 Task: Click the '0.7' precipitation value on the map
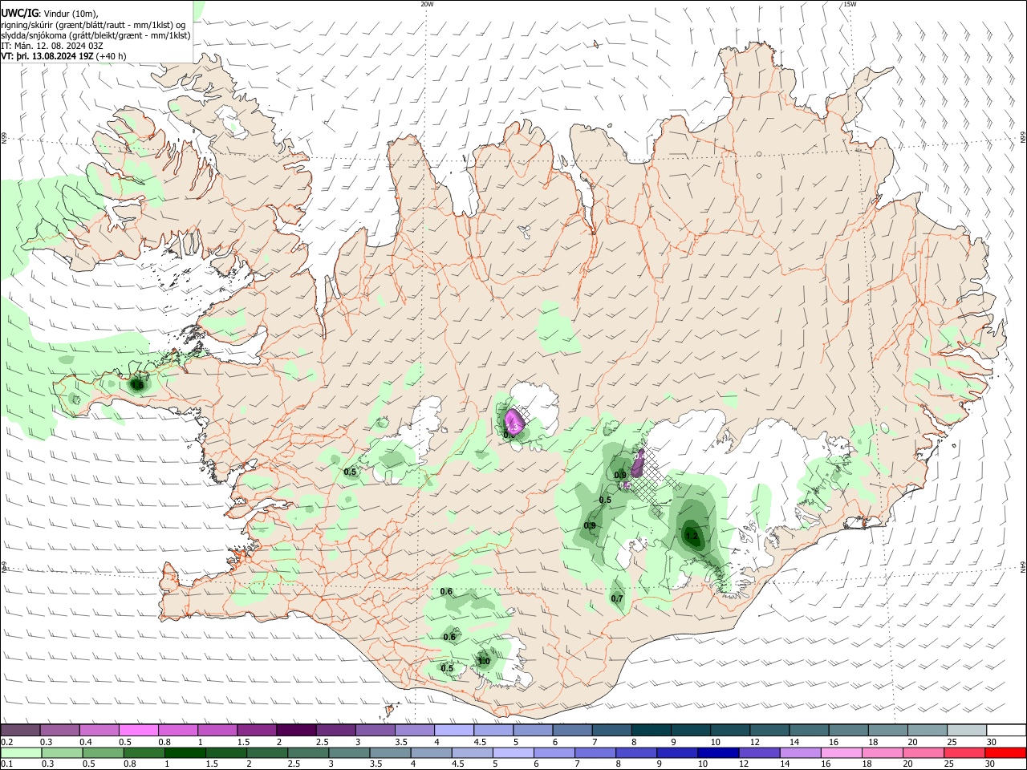(617, 598)
